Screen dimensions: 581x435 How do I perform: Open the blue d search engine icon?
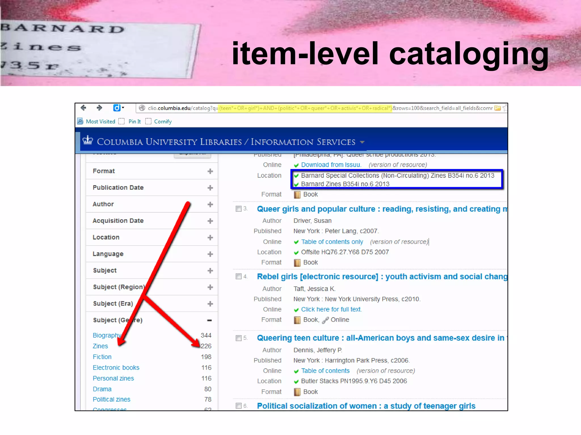click(x=117, y=108)
